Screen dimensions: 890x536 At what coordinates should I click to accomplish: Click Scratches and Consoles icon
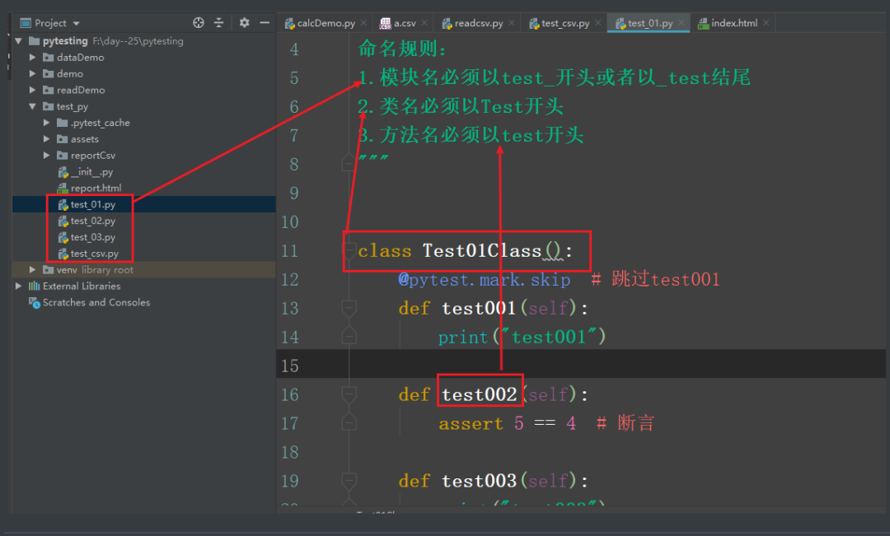point(35,302)
